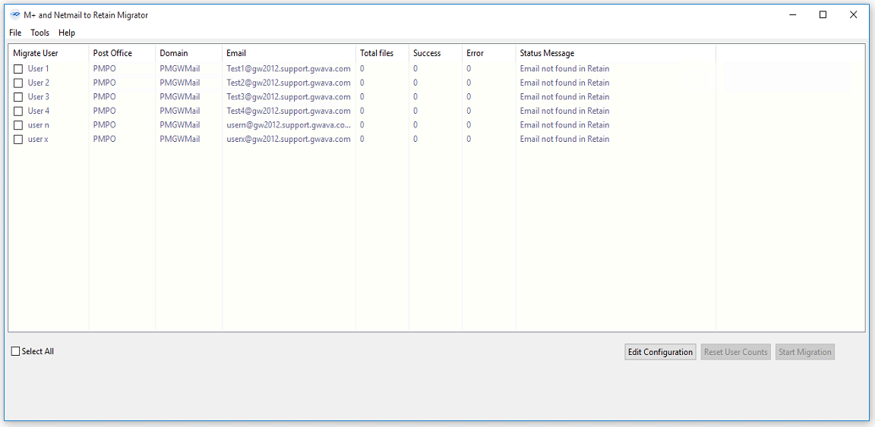Check the box for User 3
875x427 pixels.
18,97
